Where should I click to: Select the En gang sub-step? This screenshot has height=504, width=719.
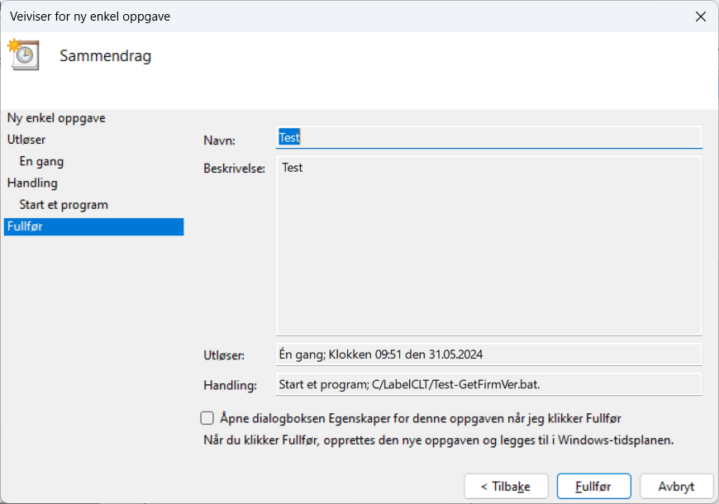(x=41, y=161)
